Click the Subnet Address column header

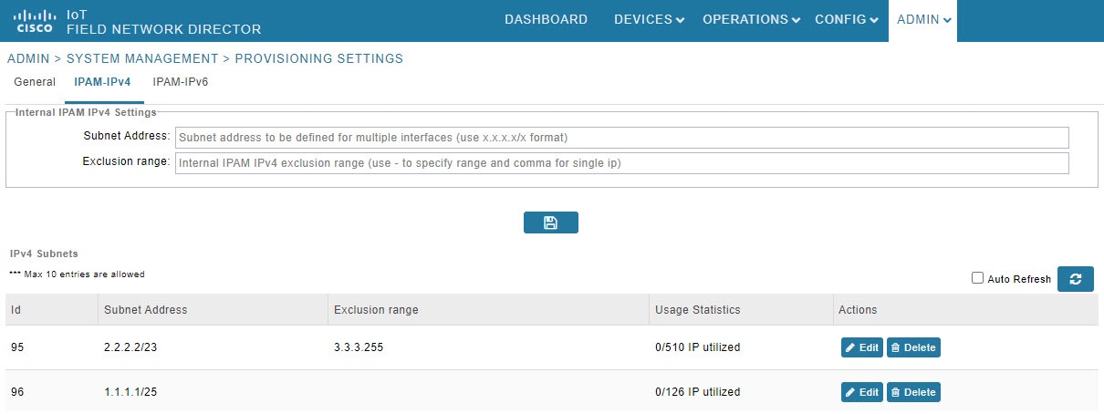(214, 310)
